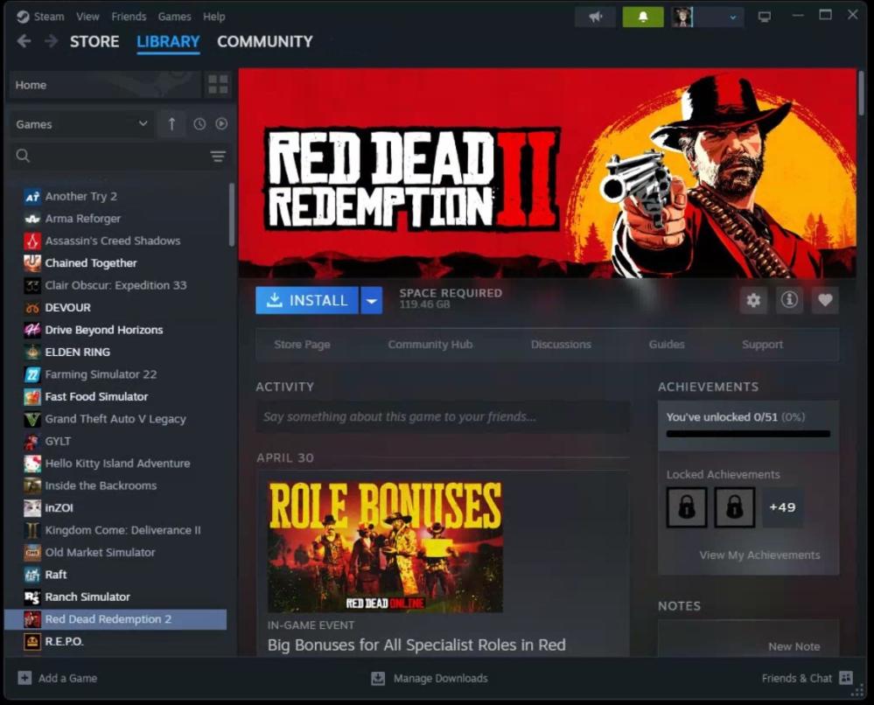Open the Friends menu
874x705 pixels.
pyautogui.click(x=129, y=17)
